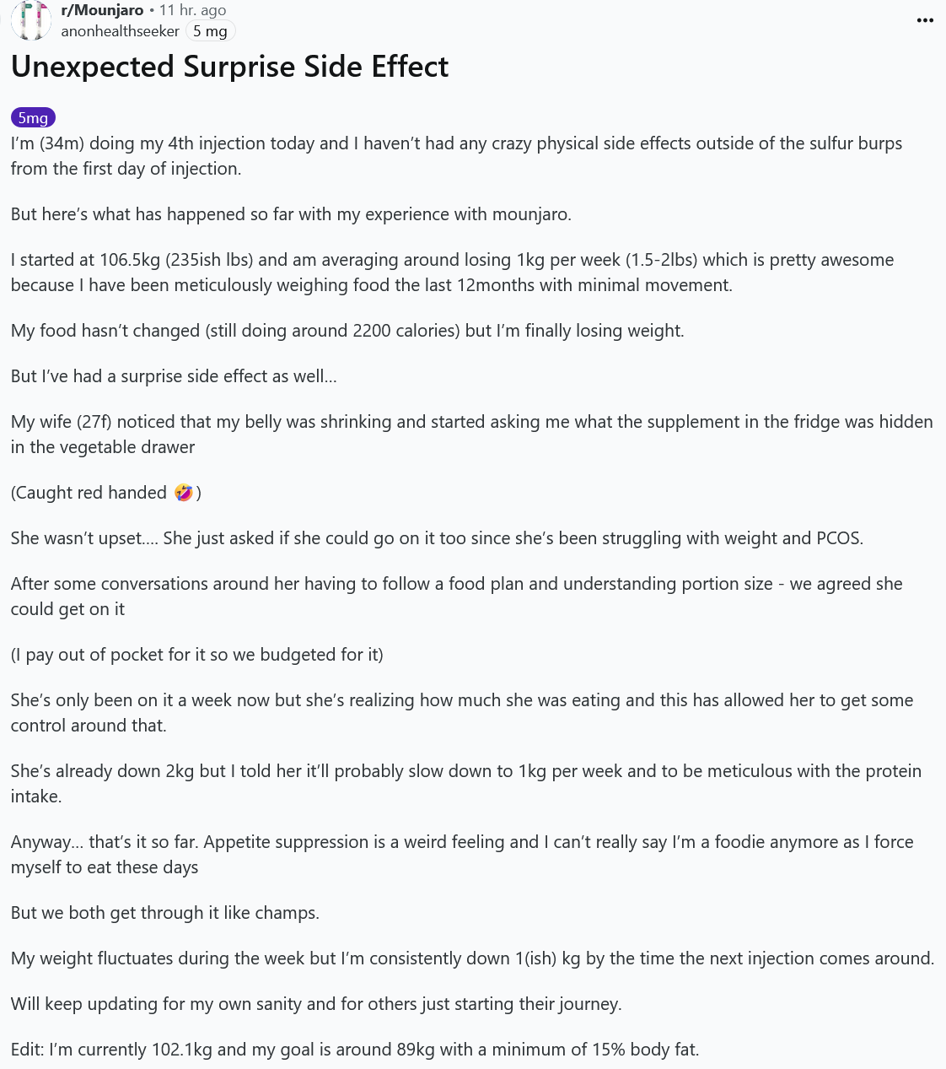
Task: Click the sentence mentioning weight and PCOS
Action: point(437,538)
